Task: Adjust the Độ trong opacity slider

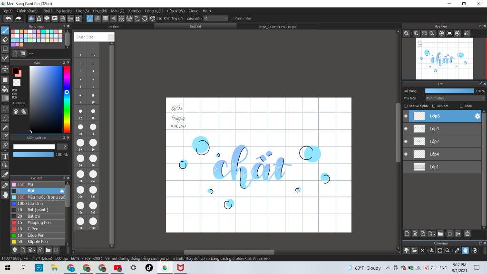Action: (x=449, y=91)
